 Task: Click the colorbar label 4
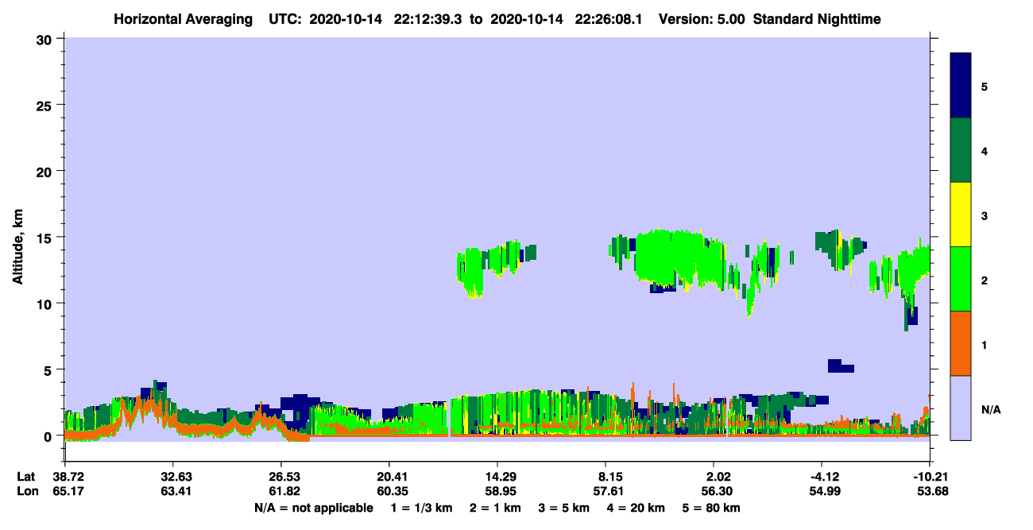(985, 150)
